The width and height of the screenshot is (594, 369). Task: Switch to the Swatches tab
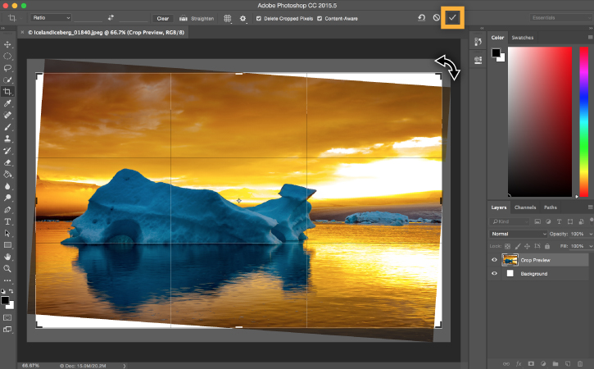pyautogui.click(x=522, y=38)
